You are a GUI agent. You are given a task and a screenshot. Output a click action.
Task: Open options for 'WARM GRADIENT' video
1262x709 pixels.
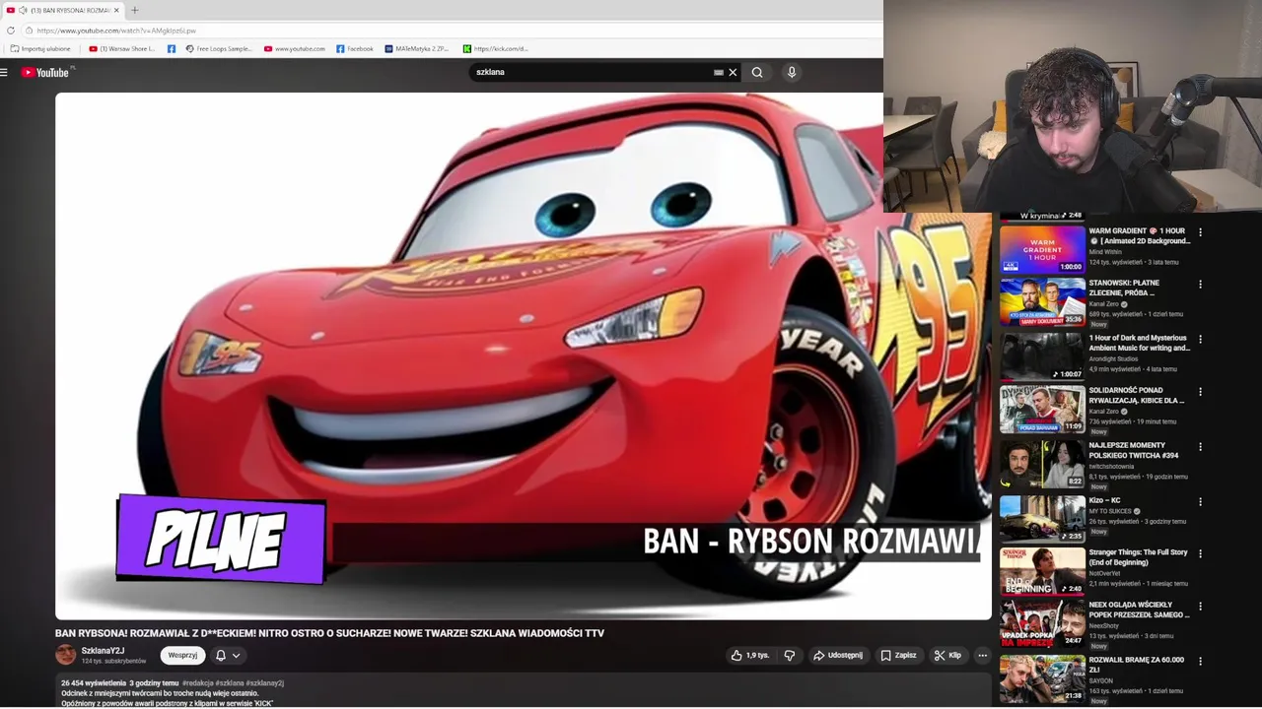[x=1200, y=232]
